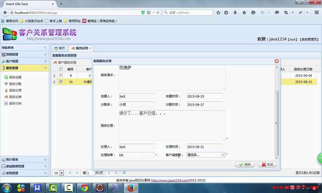Click the 客户服务反馈 toolbar button
This screenshot has width=322, height=193.
65,62
